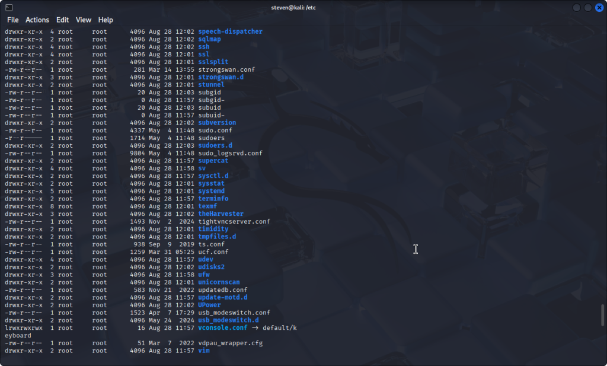Open the View menu
Image resolution: width=607 pixels, height=366 pixels.
[84, 20]
